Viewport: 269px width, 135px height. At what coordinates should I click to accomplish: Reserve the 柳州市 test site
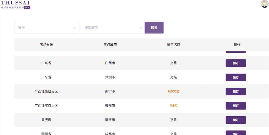coord(236,106)
